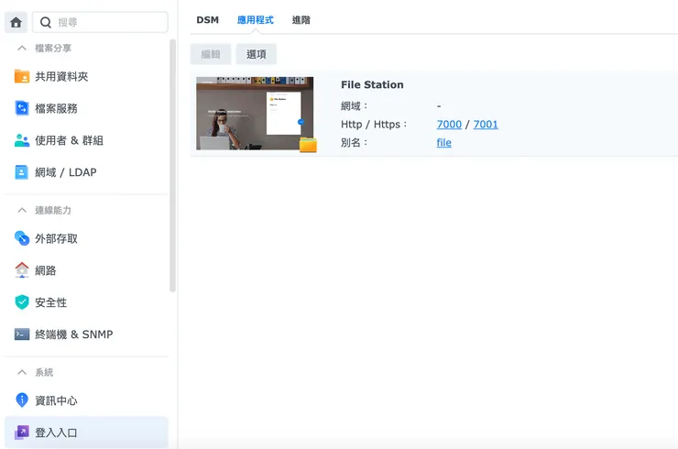Click the 連線能力 section header text

(x=53, y=210)
